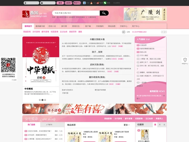Open the 完结小说 completed novels tab
This screenshot has height=142, width=189.
[x=52, y=26]
